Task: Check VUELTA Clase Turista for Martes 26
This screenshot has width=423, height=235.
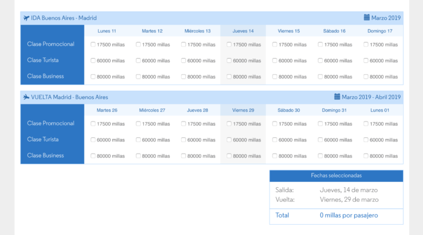Action: [x=93, y=140]
